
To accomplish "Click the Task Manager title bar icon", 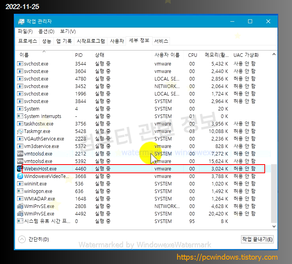I will pos(21,21).
